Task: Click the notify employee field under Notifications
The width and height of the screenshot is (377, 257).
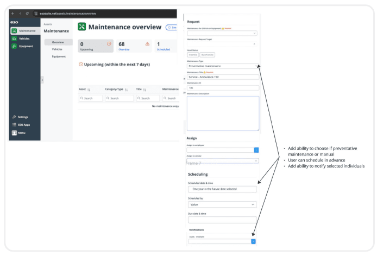Action: pos(220,241)
